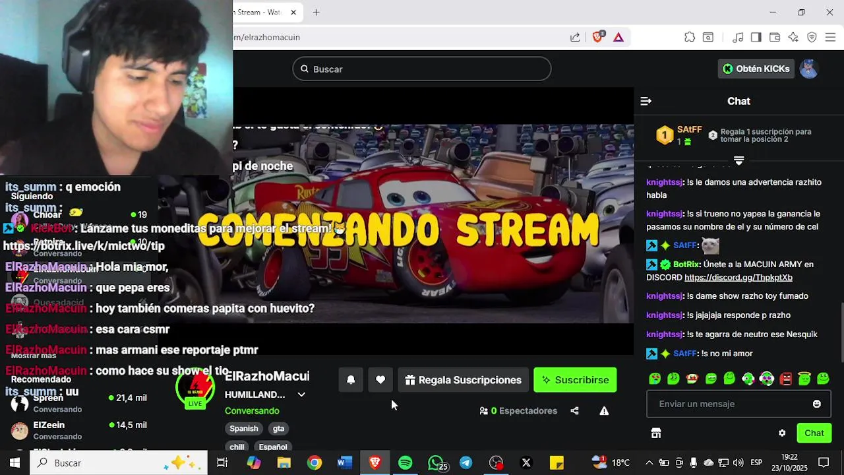
Task: Open Brave playlist music note icon
Action: (738, 37)
